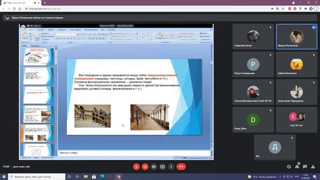Open a new Chrome tab

pos(45,3)
